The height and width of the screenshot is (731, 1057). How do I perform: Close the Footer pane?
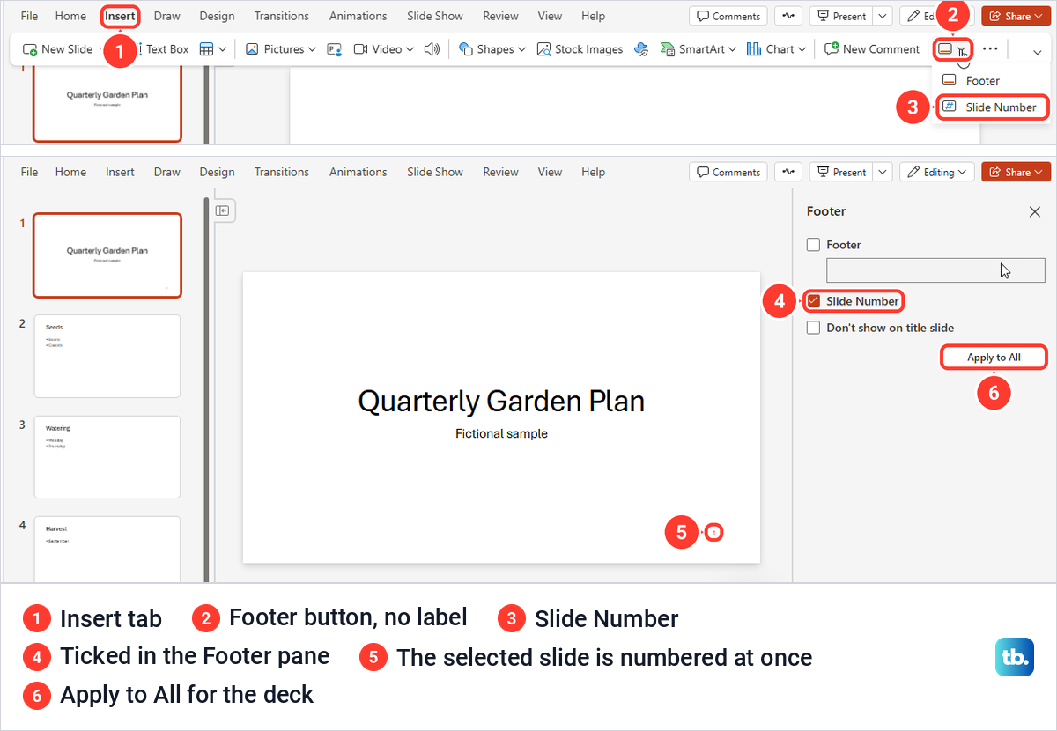point(1034,211)
